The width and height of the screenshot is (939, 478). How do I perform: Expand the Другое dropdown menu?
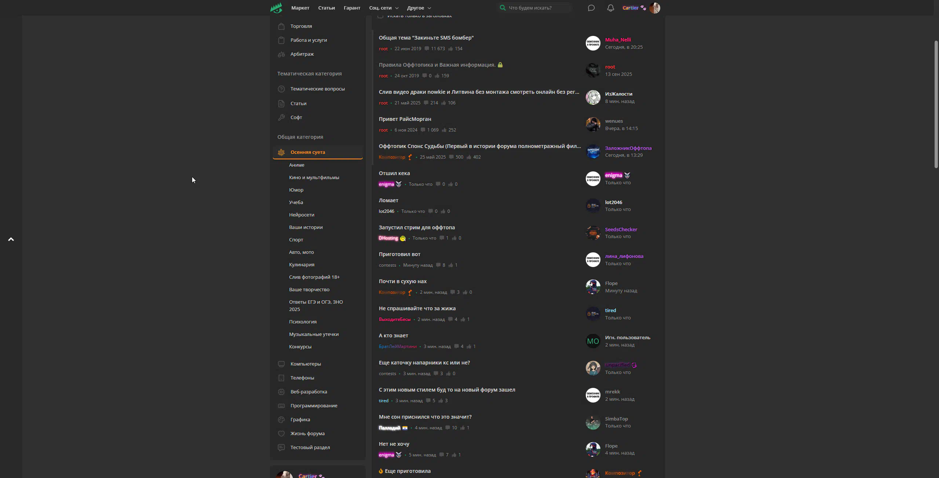click(419, 8)
